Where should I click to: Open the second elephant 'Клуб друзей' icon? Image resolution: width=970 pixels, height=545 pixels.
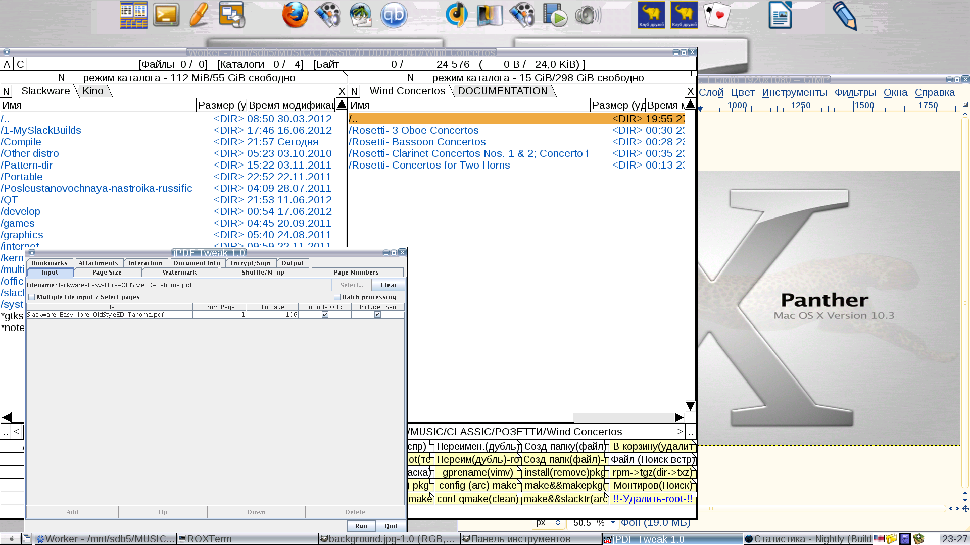(684, 15)
